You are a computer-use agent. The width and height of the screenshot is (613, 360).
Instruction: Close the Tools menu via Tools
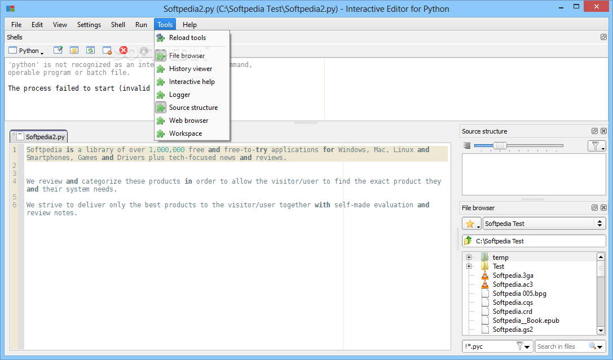click(x=165, y=25)
